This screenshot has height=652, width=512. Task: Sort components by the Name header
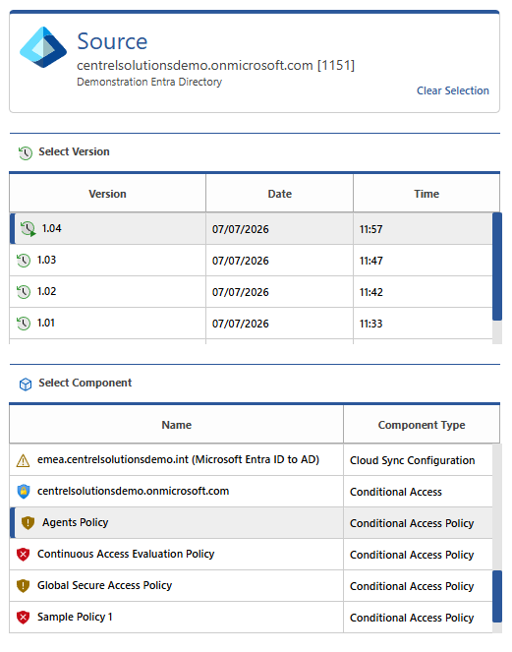177,425
